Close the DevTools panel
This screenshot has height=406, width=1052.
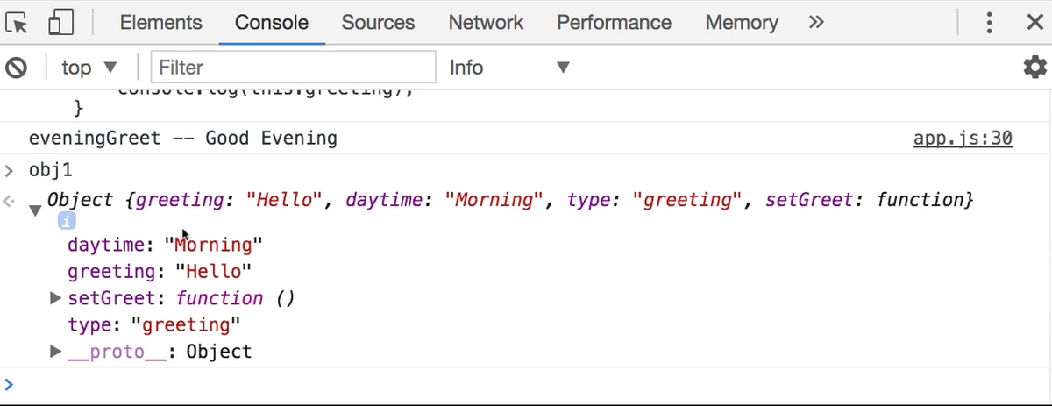pyautogui.click(x=1034, y=23)
